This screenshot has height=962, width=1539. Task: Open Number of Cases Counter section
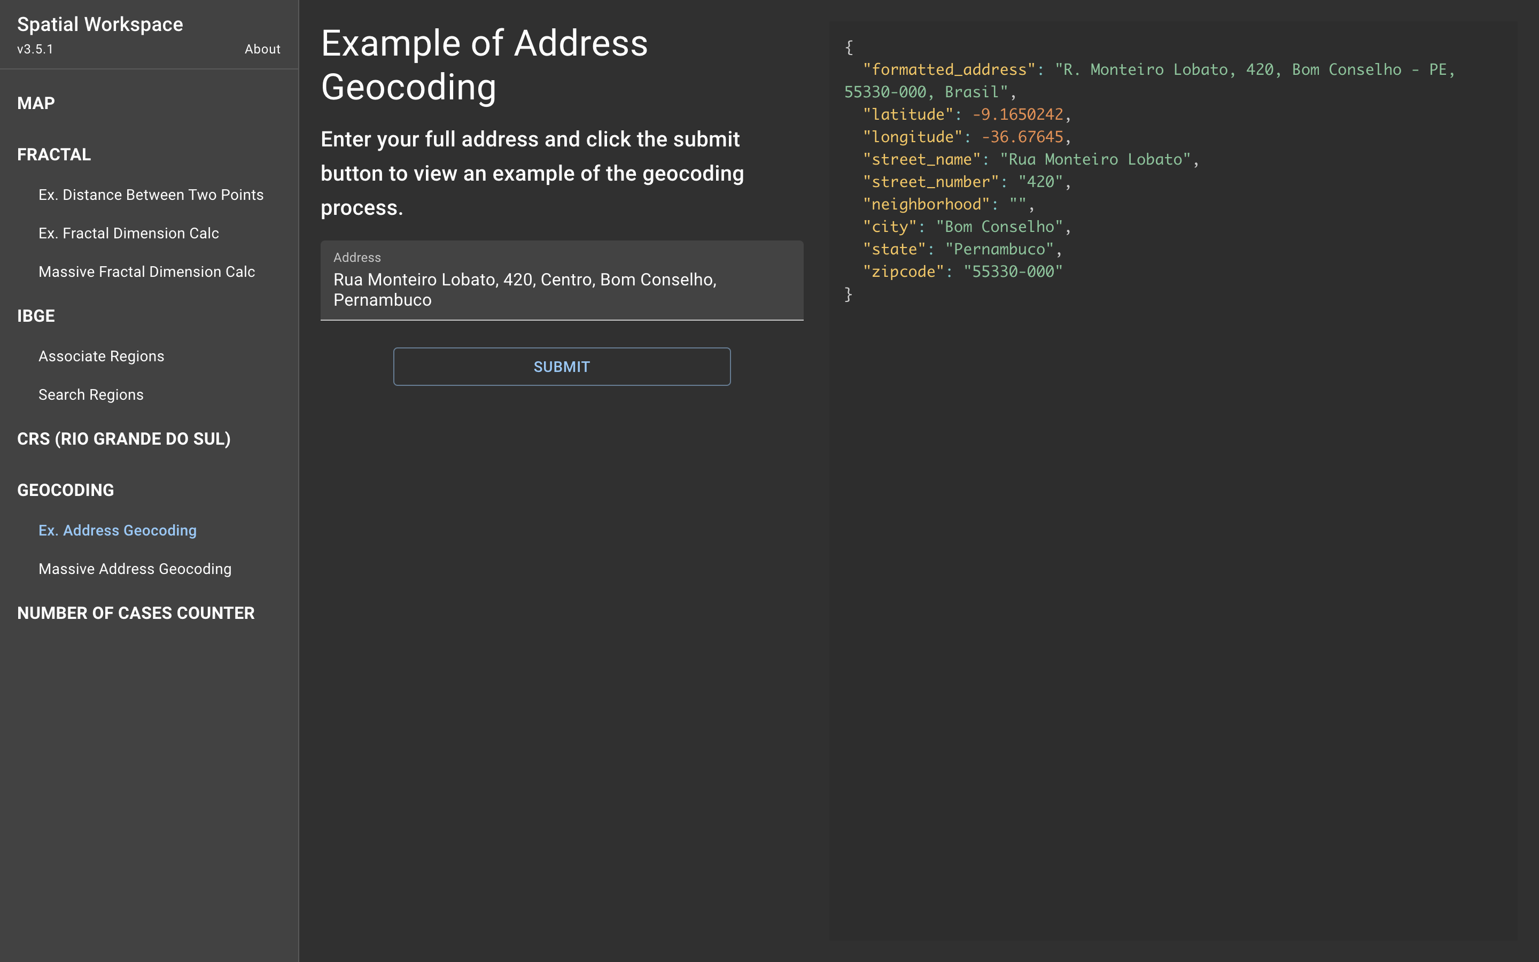pos(136,612)
